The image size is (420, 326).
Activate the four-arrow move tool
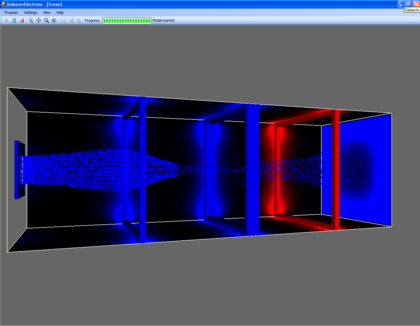click(x=38, y=20)
